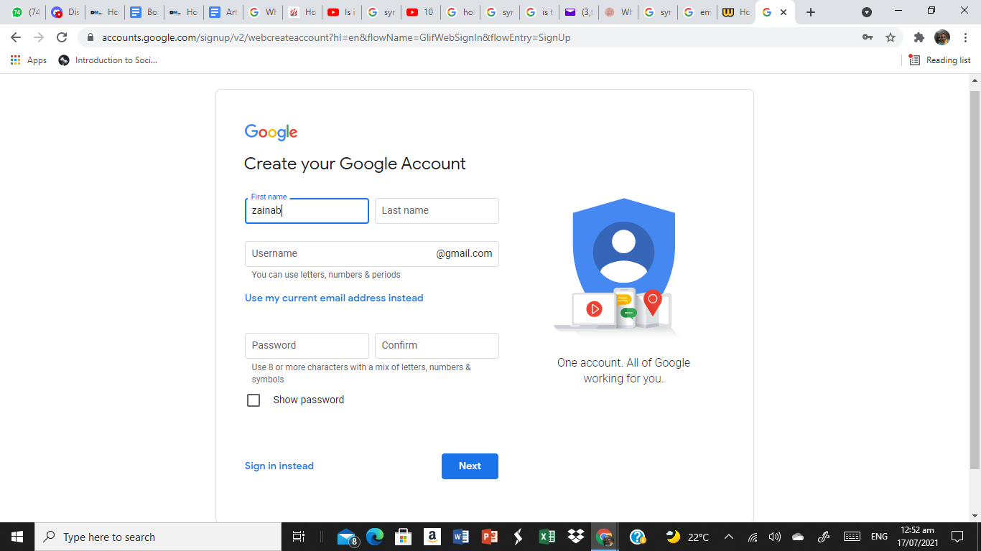This screenshot has height=551, width=981.
Task: Open the Reading list
Action: point(940,60)
